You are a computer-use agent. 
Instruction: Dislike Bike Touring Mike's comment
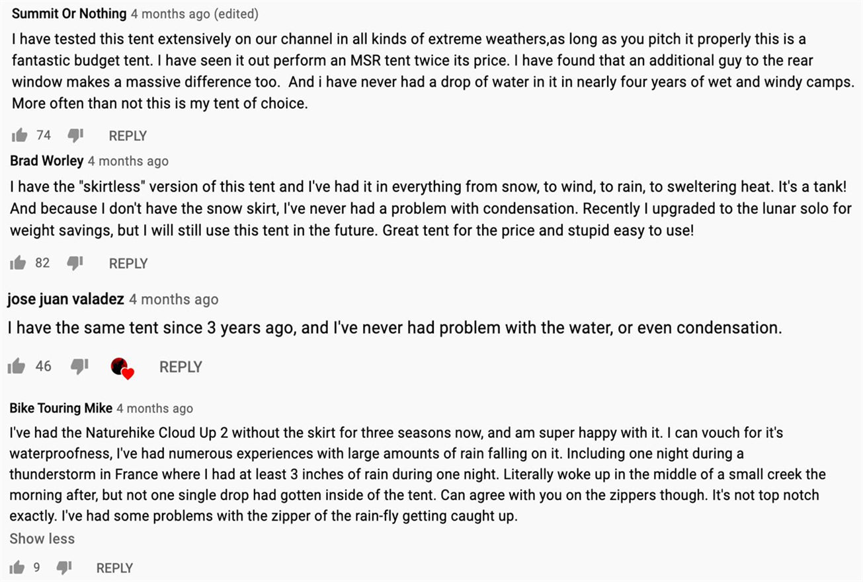tap(64, 568)
